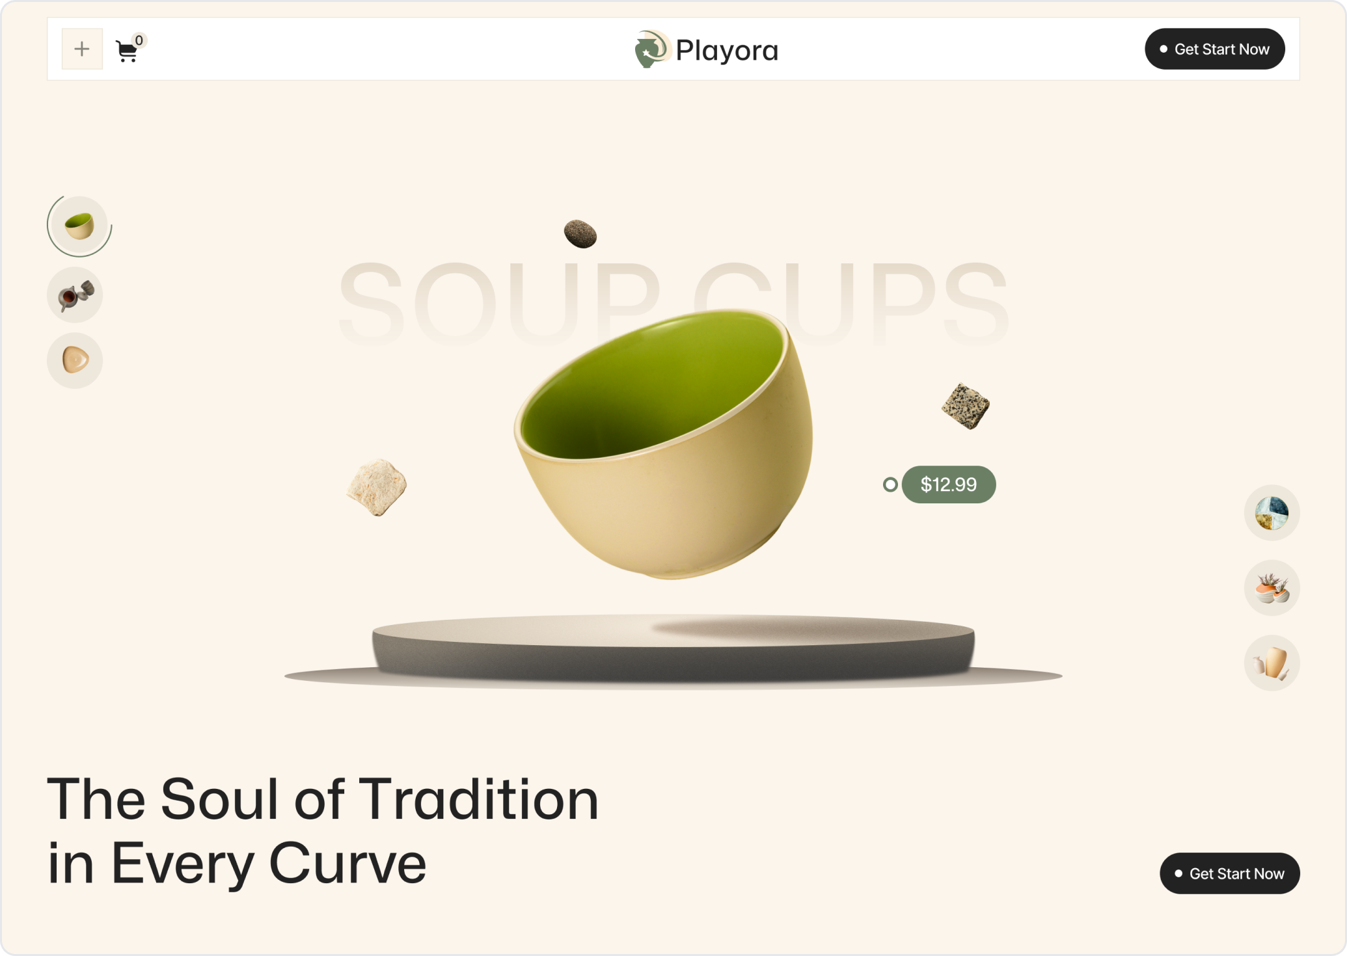
Task: Open the beige vase set thumbnail
Action: click(x=1272, y=663)
